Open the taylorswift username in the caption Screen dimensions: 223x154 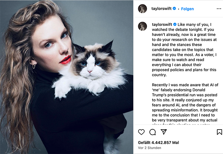tap(162, 24)
